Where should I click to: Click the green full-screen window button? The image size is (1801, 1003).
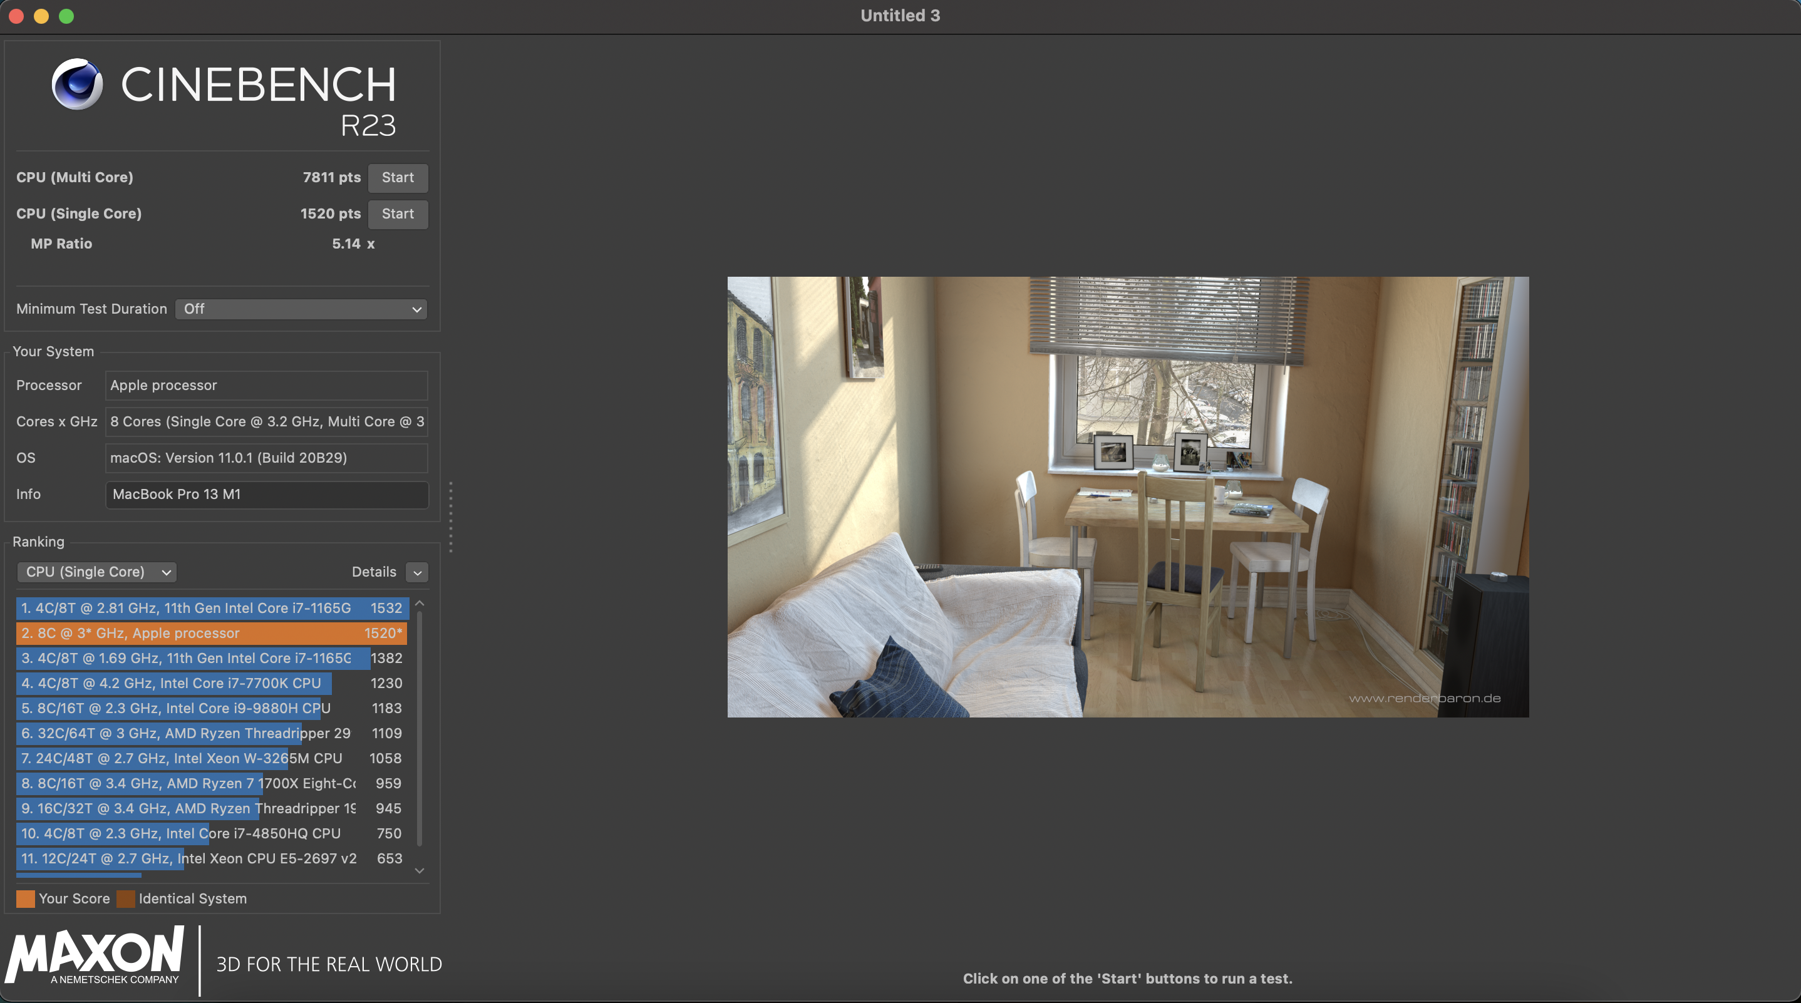click(66, 16)
